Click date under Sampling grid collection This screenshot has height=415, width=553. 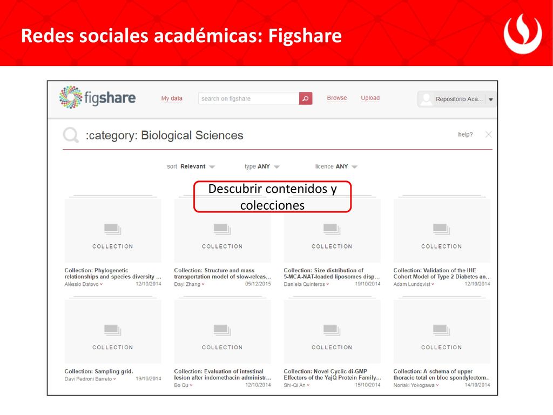149,378
